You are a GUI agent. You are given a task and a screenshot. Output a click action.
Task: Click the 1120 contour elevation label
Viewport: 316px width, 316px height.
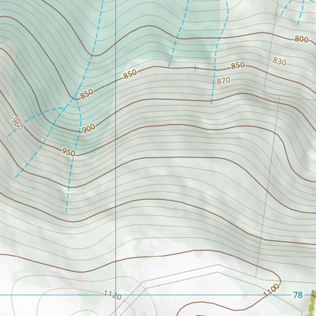point(112,295)
